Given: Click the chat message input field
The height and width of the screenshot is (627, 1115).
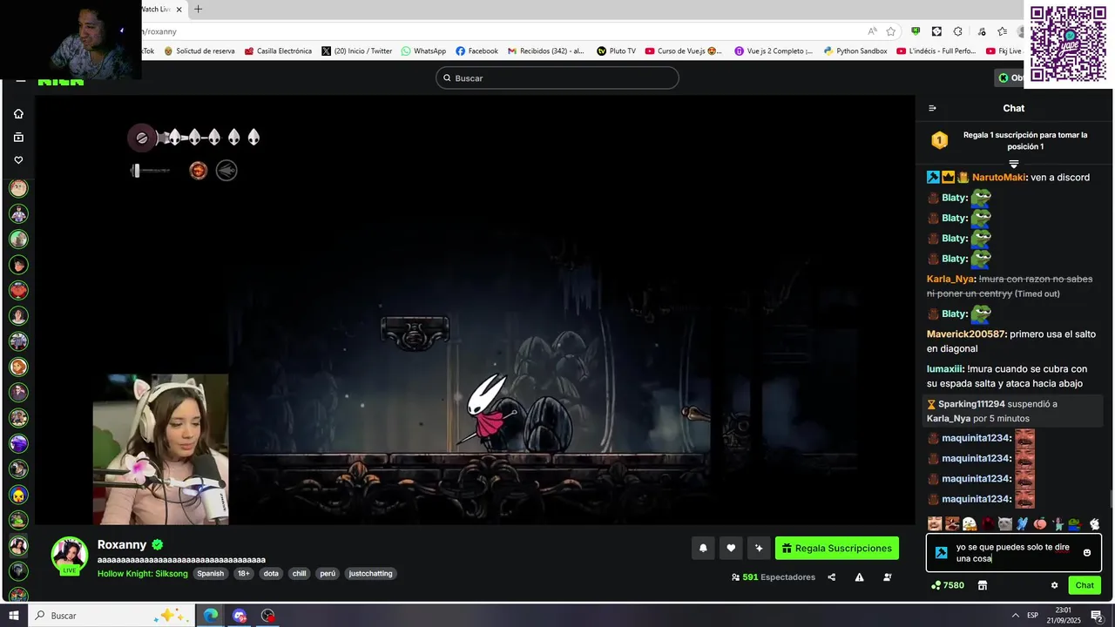Looking at the screenshot, I should point(1013,553).
